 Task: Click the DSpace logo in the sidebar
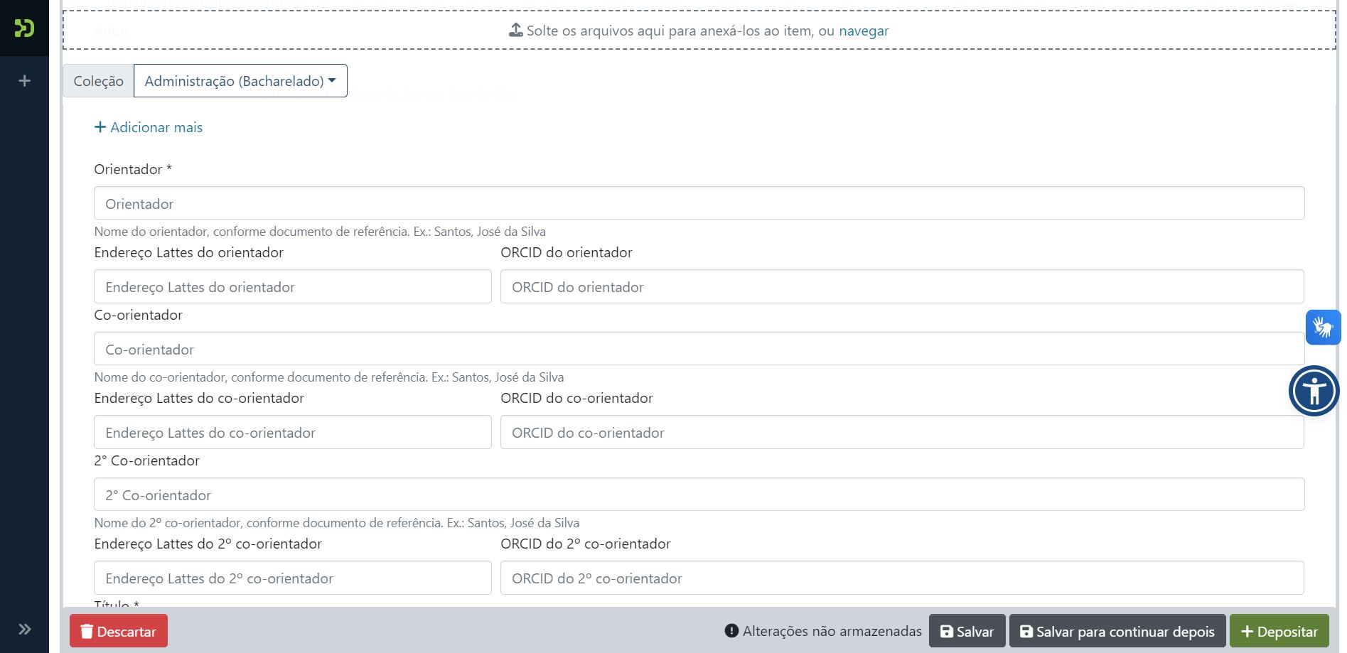point(23,28)
